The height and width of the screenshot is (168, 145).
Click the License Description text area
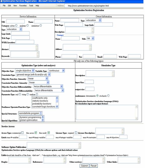click(110, 131)
